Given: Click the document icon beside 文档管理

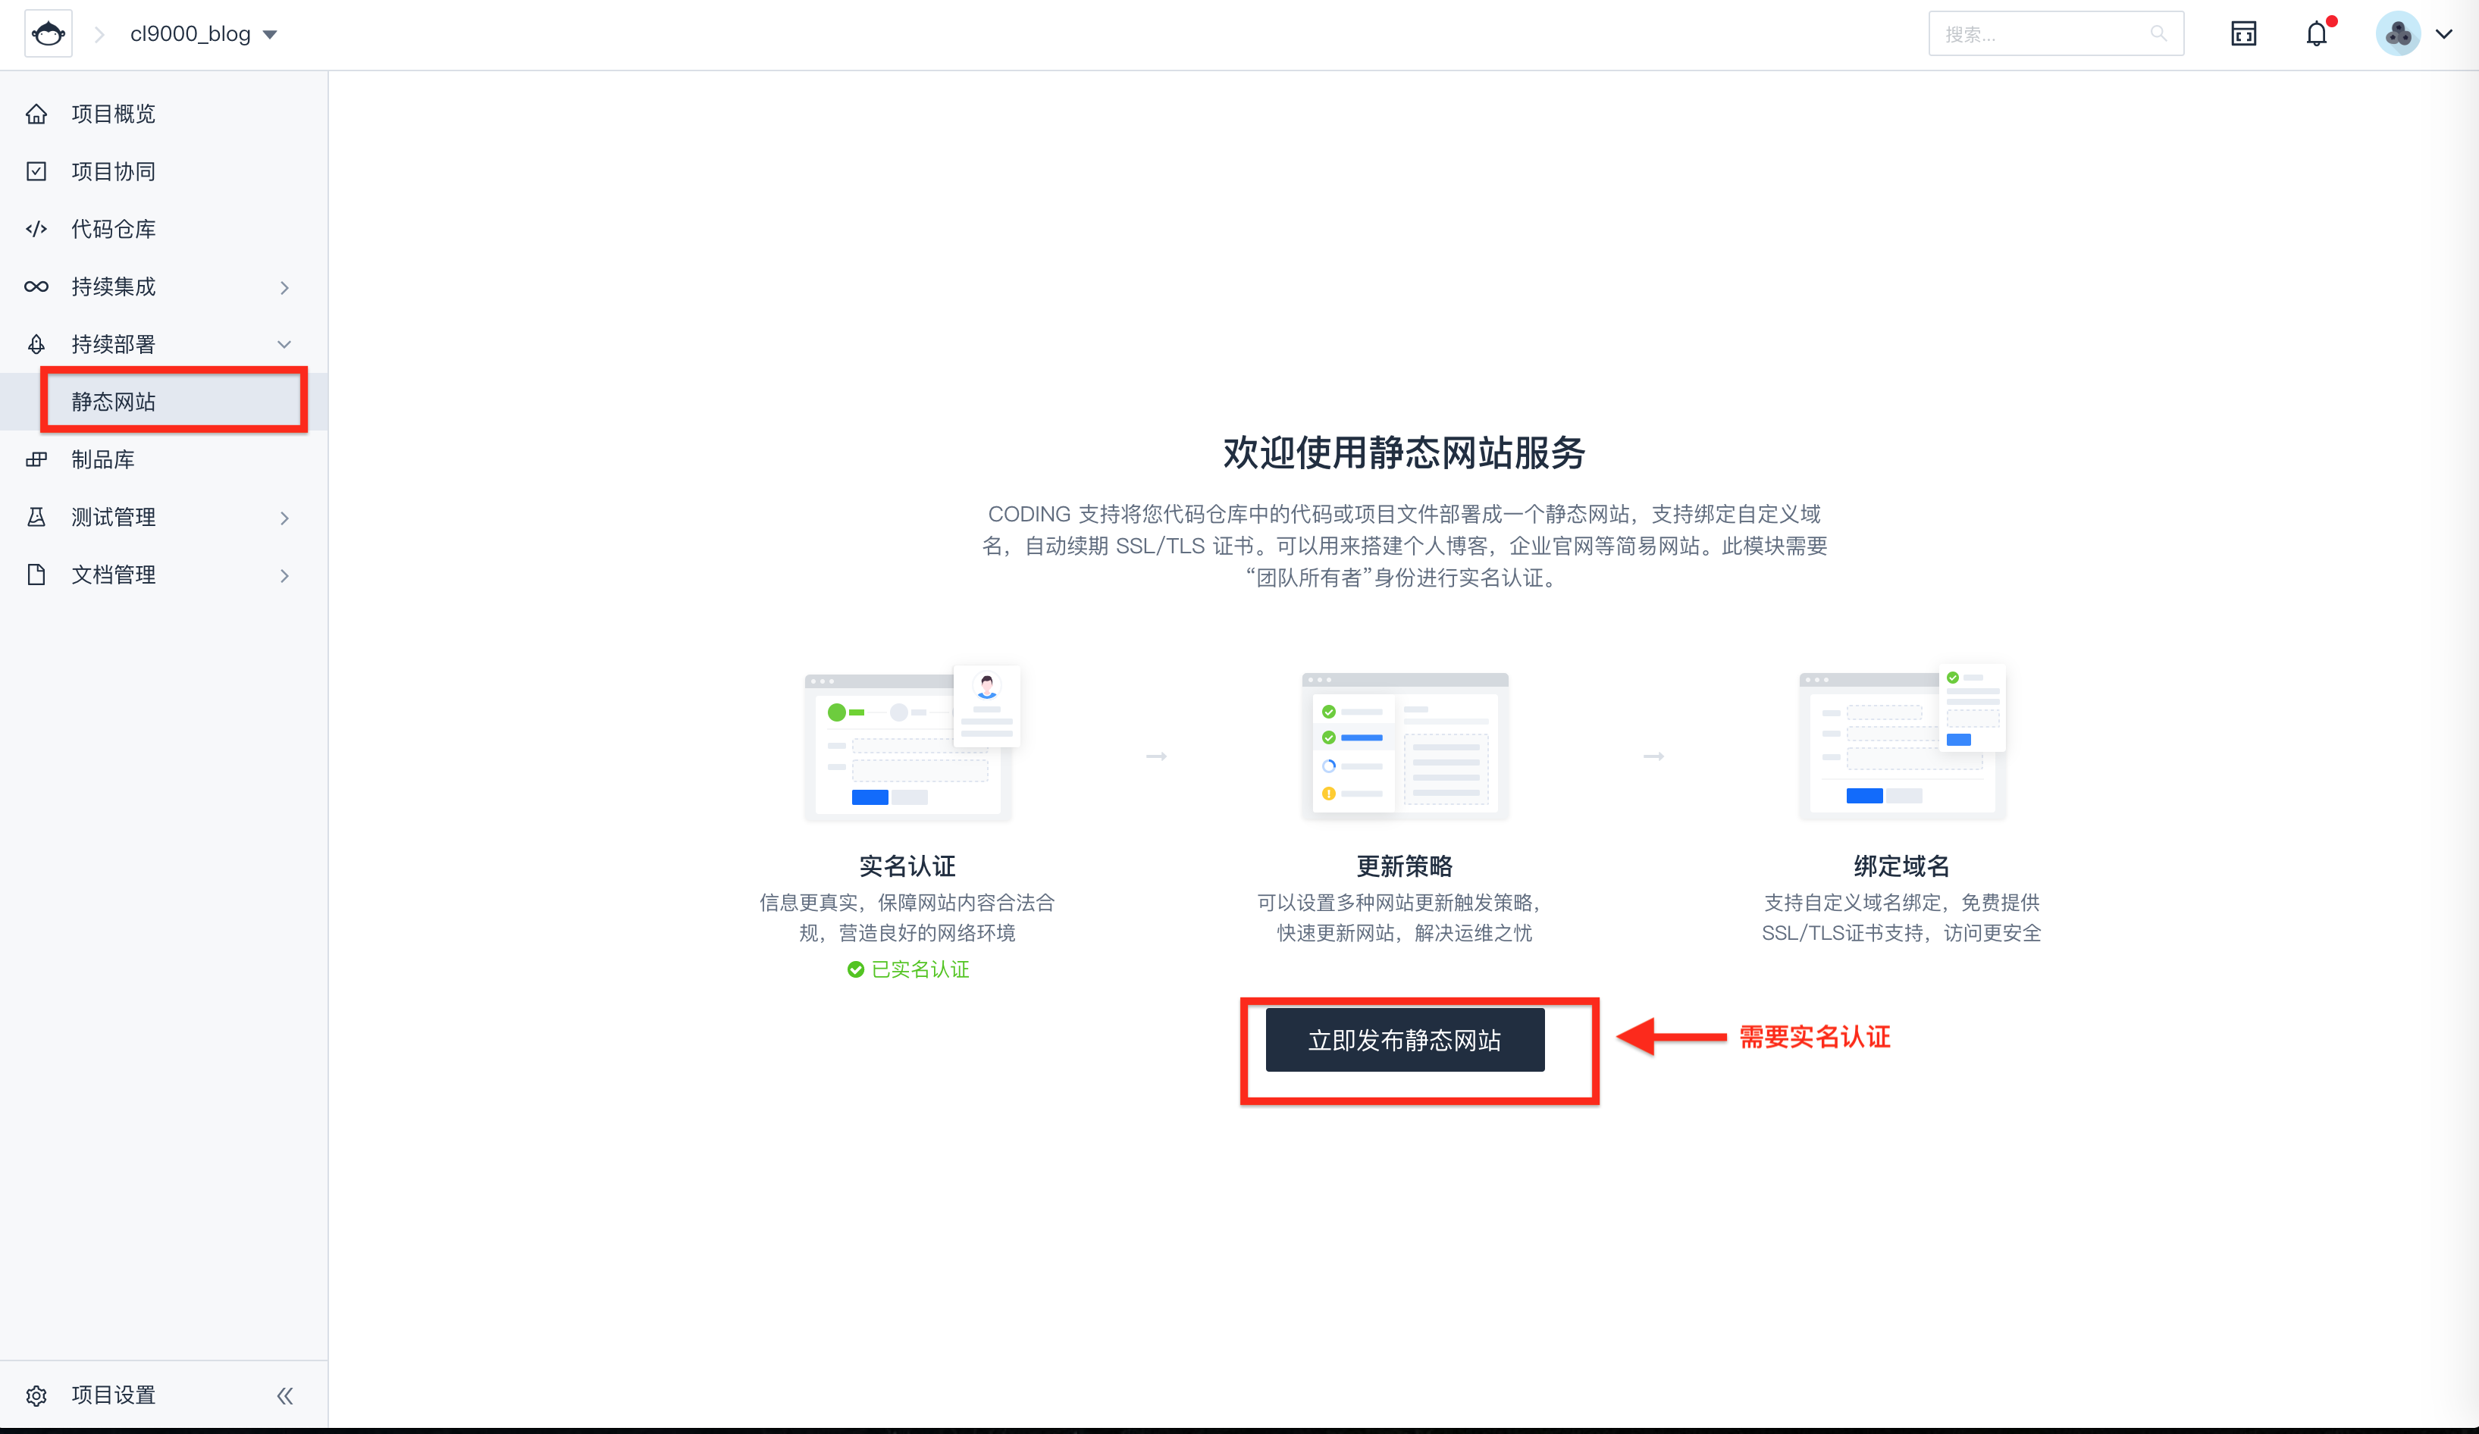Looking at the screenshot, I should point(36,575).
